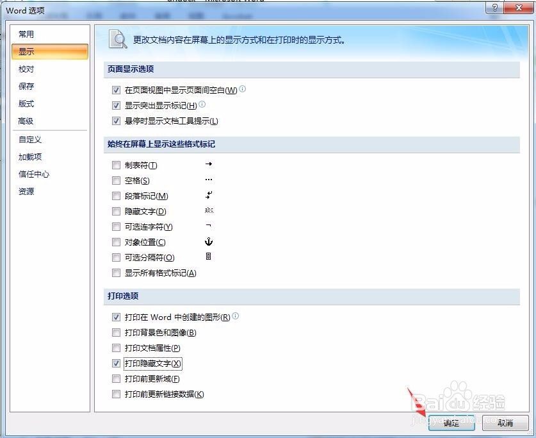Enable 打印文档属性 checkbox
The image size is (536, 438).
(116, 348)
